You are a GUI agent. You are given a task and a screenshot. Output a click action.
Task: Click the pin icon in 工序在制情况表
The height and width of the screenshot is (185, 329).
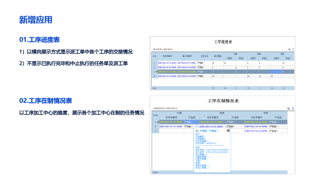click(293, 108)
